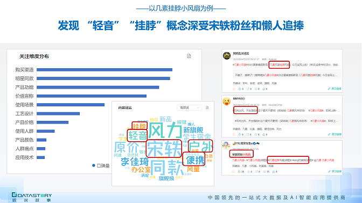Toggle the 口碑量 legend marker
Screen dimensions: 362x203
[94, 165]
